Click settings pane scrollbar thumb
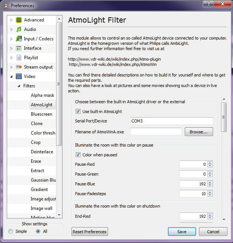This screenshot has height=243, width=233. 224,117
